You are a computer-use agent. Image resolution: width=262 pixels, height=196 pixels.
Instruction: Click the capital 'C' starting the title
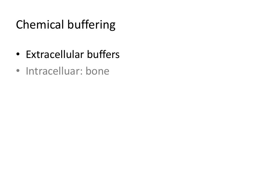[19, 24]
